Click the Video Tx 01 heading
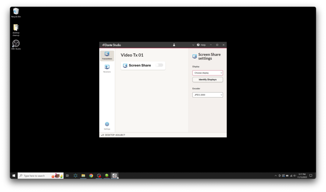The height and width of the screenshot is (192, 326). 132,55
